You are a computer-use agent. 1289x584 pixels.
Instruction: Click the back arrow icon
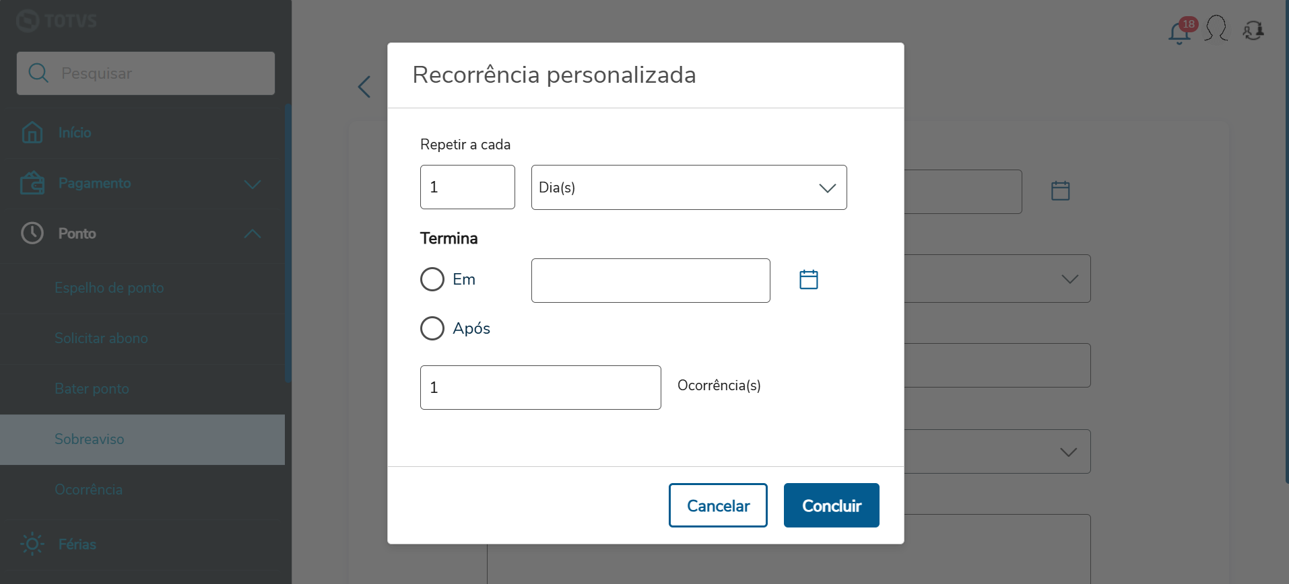click(x=364, y=86)
